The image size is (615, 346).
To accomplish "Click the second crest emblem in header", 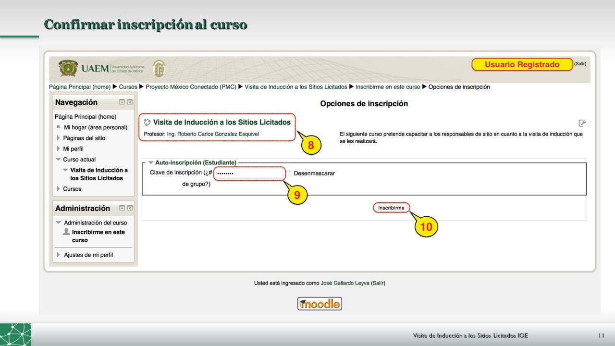I will coord(159,69).
